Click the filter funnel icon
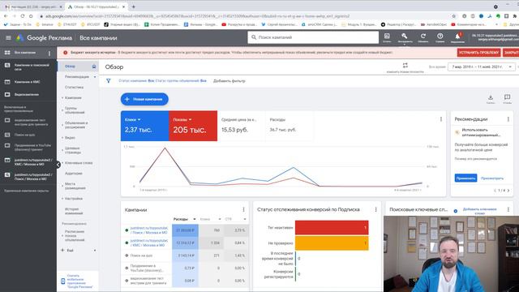 click(x=108, y=81)
